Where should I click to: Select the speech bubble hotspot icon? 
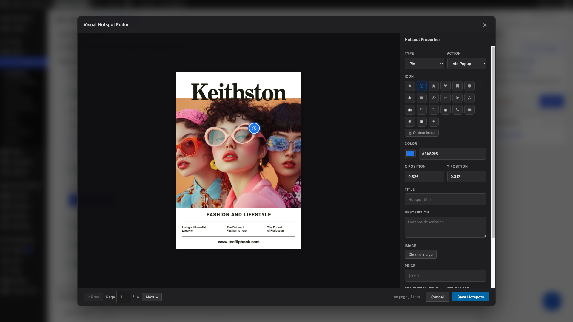click(422, 98)
